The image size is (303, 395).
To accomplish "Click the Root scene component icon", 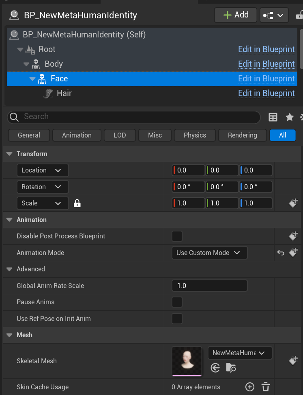I will pos(30,49).
